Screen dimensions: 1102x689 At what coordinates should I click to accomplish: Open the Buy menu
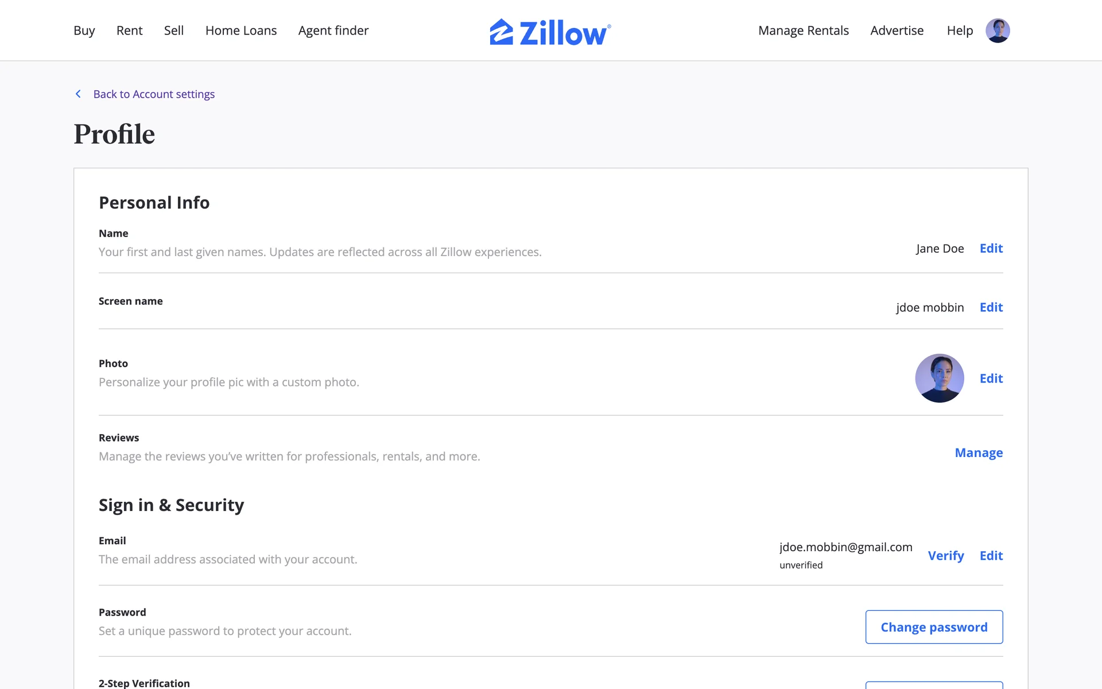[84, 30]
